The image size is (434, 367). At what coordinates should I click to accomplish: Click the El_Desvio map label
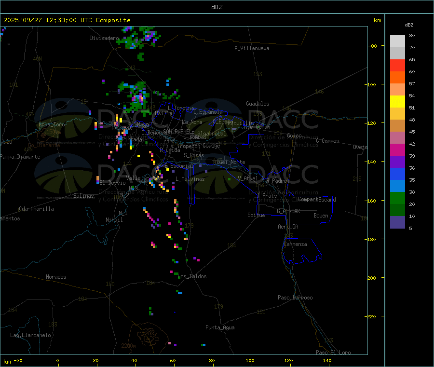point(113,183)
